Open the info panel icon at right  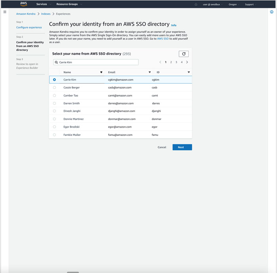point(272,12)
